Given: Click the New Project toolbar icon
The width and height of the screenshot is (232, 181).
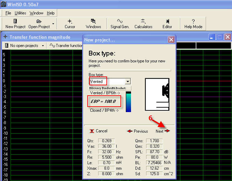Looking at the screenshot, I should tap(15, 21).
